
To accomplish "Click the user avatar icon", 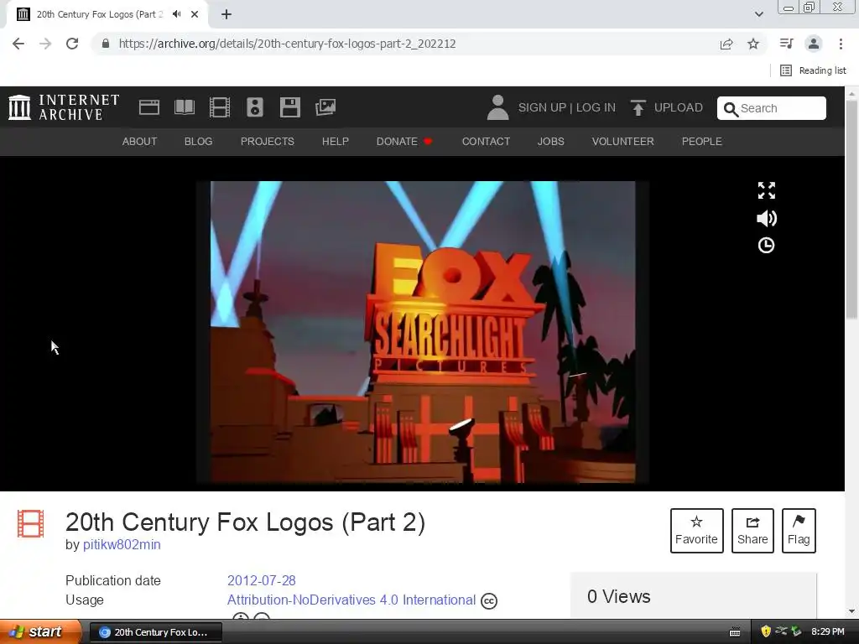I will (x=497, y=107).
